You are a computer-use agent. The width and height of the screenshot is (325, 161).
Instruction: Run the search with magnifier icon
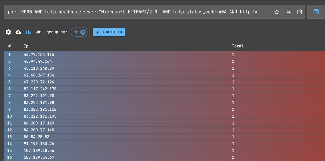(289, 12)
